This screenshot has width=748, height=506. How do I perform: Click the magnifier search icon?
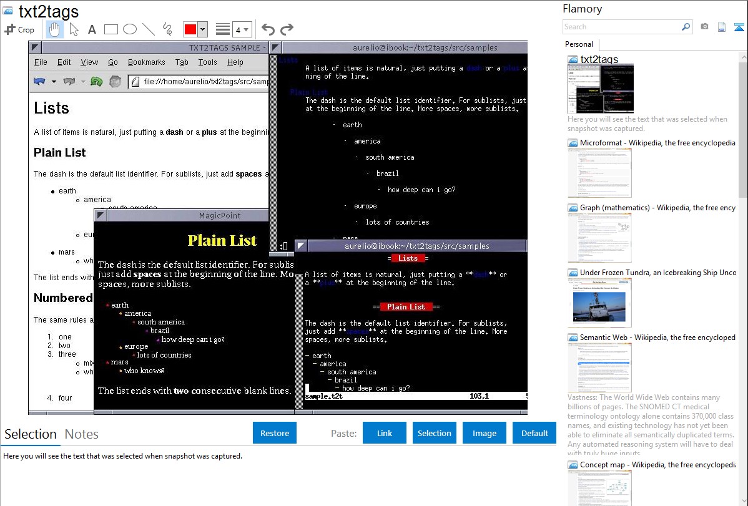point(686,27)
